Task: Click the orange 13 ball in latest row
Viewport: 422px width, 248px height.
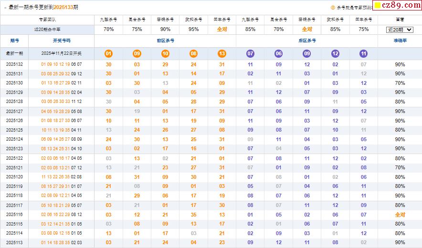Action: pos(222,53)
